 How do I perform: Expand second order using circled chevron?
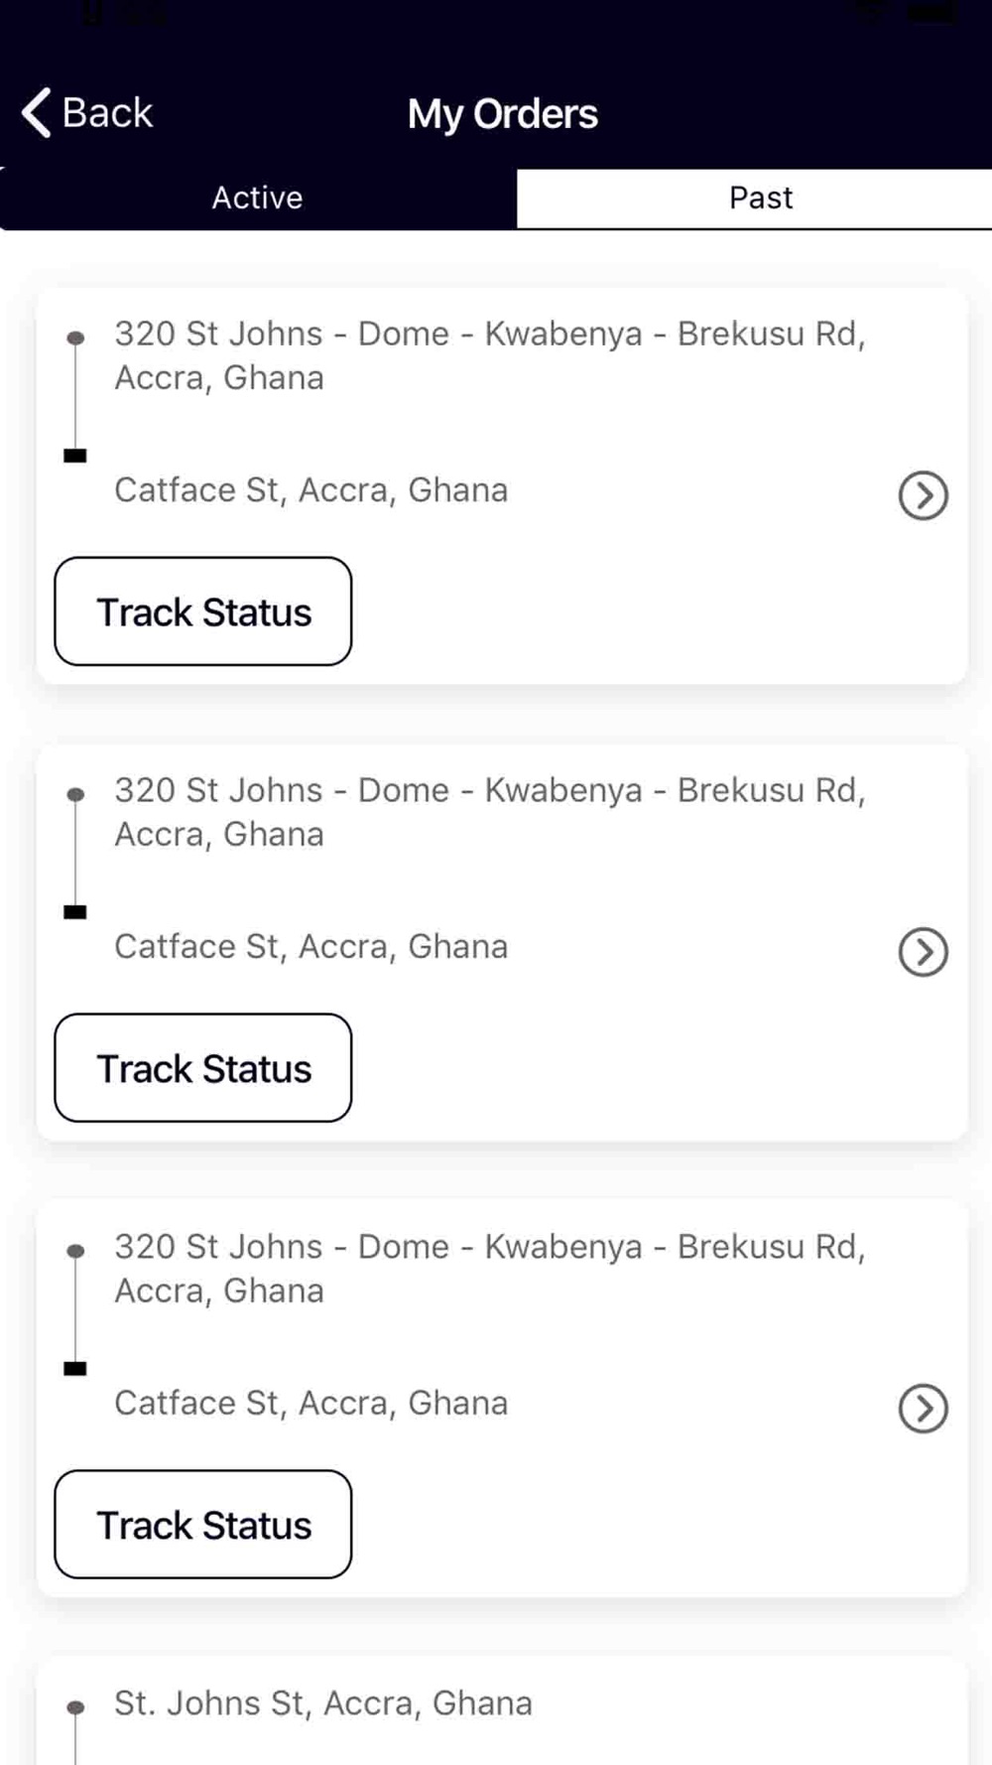click(923, 952)
